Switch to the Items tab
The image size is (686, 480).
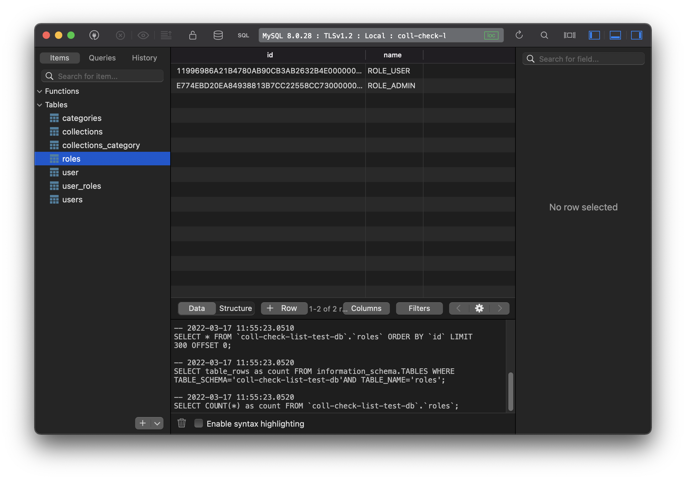[x=60, y=58]
